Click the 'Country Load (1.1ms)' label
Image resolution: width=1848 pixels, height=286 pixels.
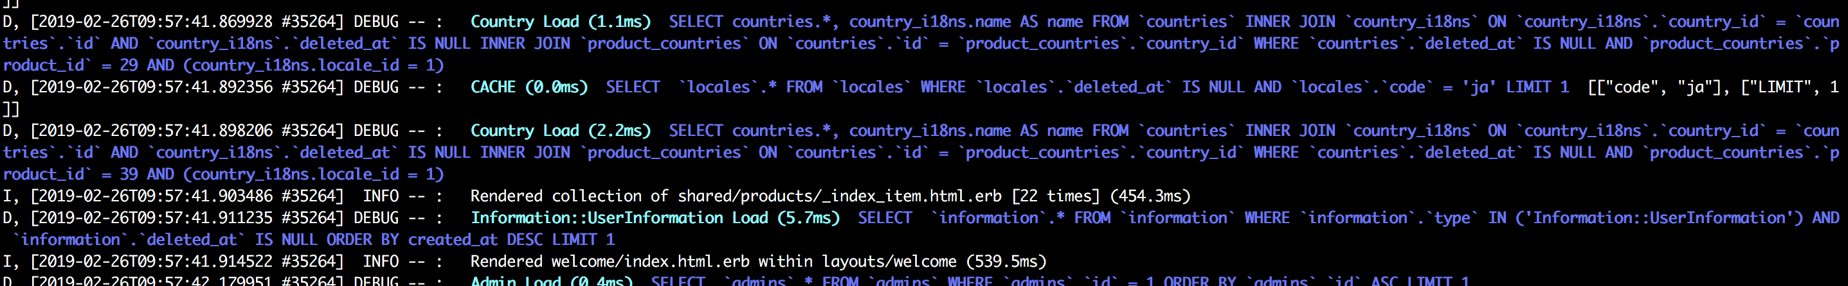point(560,22)
